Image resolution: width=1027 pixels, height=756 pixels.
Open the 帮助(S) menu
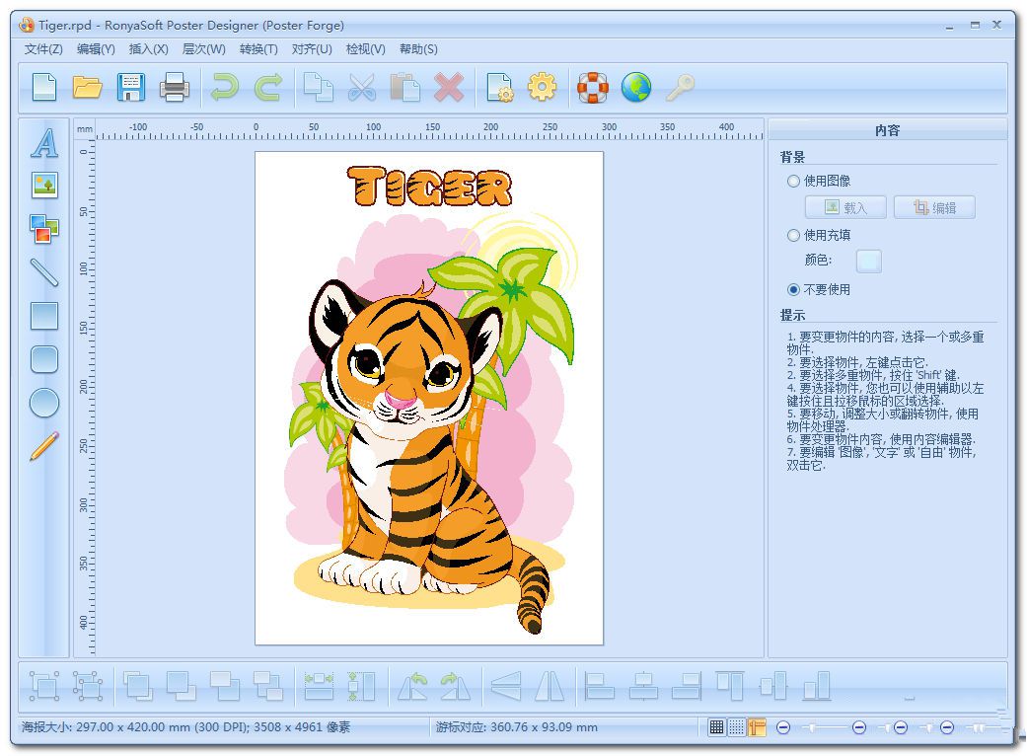418,49
